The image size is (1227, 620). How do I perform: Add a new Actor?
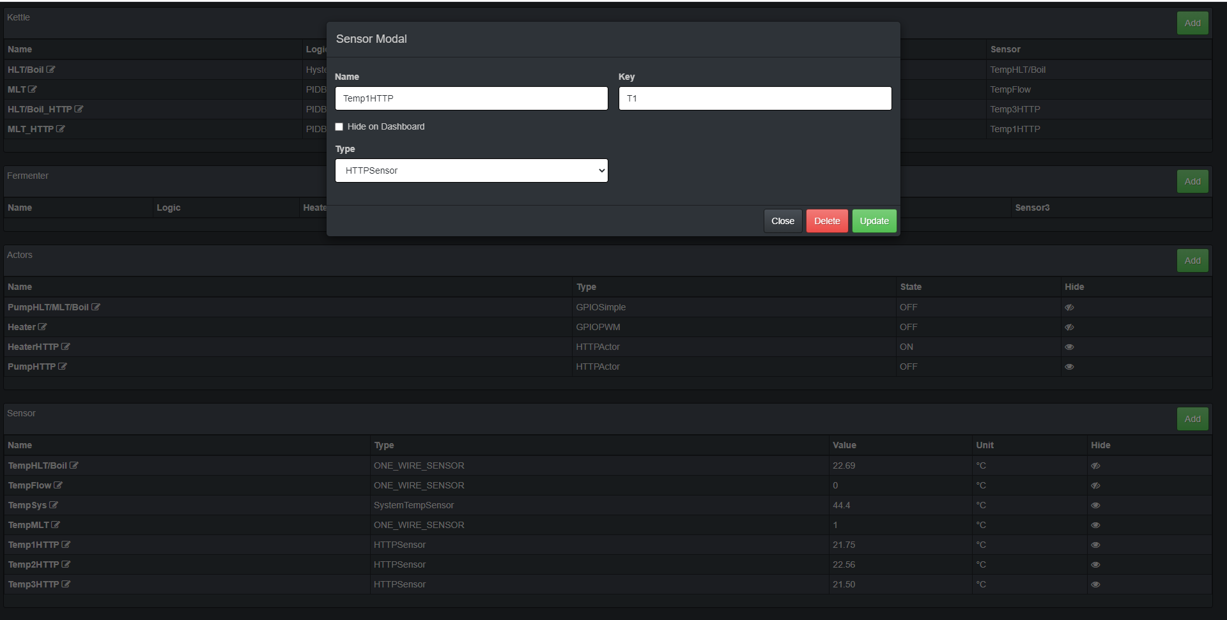[1192, 261]
